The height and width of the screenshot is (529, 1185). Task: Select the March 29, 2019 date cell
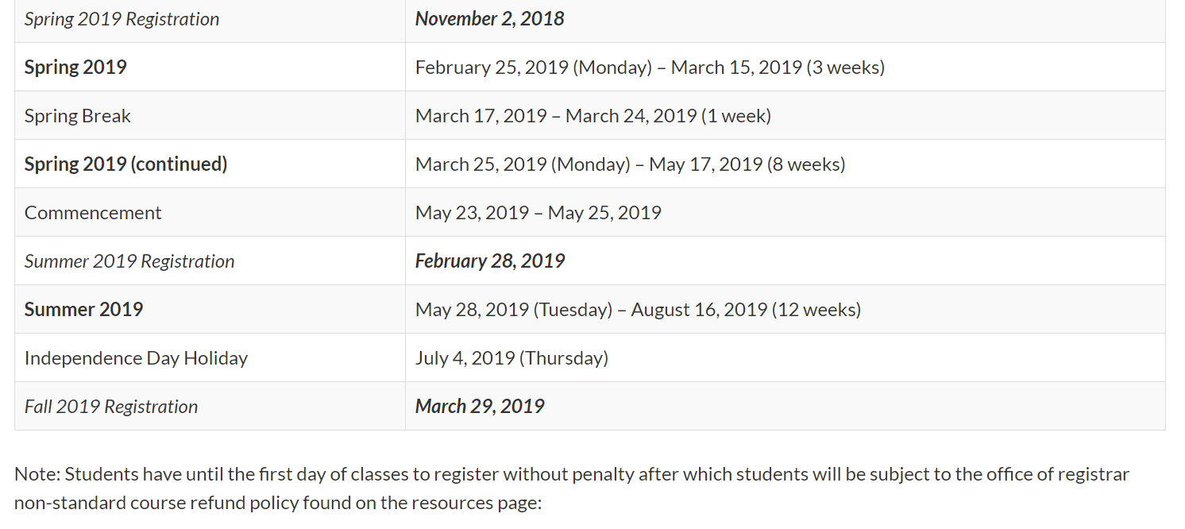(480, 407)
